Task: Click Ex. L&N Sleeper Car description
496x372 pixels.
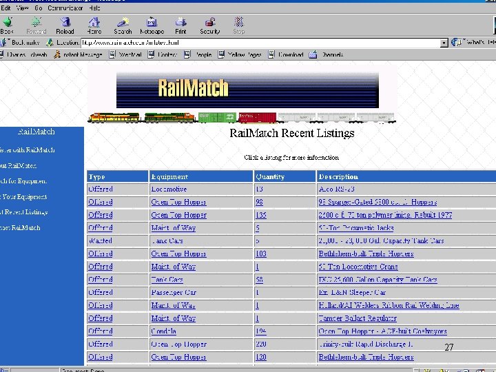Action: pos(353,292)
